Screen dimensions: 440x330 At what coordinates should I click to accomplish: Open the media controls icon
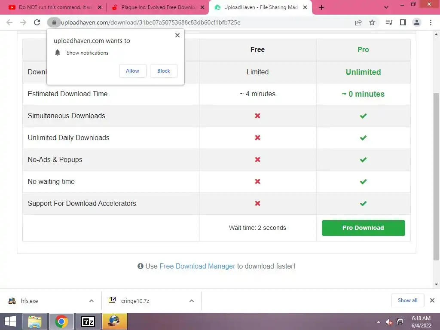click(389, 22)
